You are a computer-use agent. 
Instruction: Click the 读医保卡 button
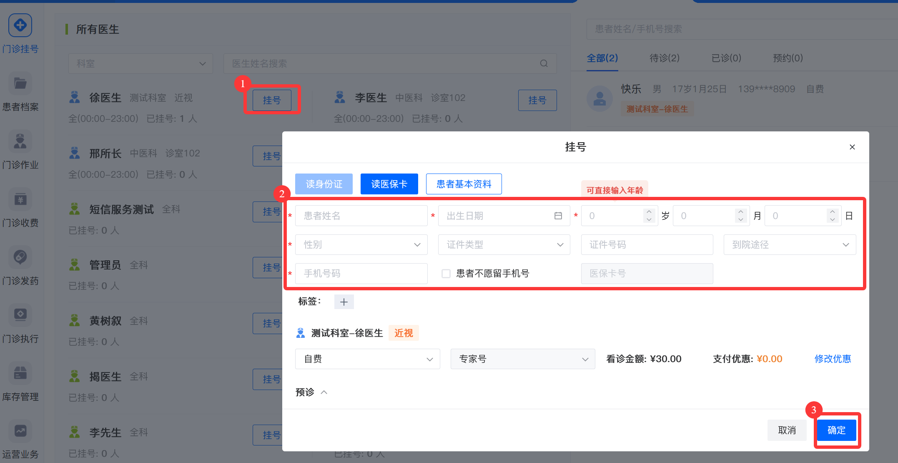click(389, 184)
